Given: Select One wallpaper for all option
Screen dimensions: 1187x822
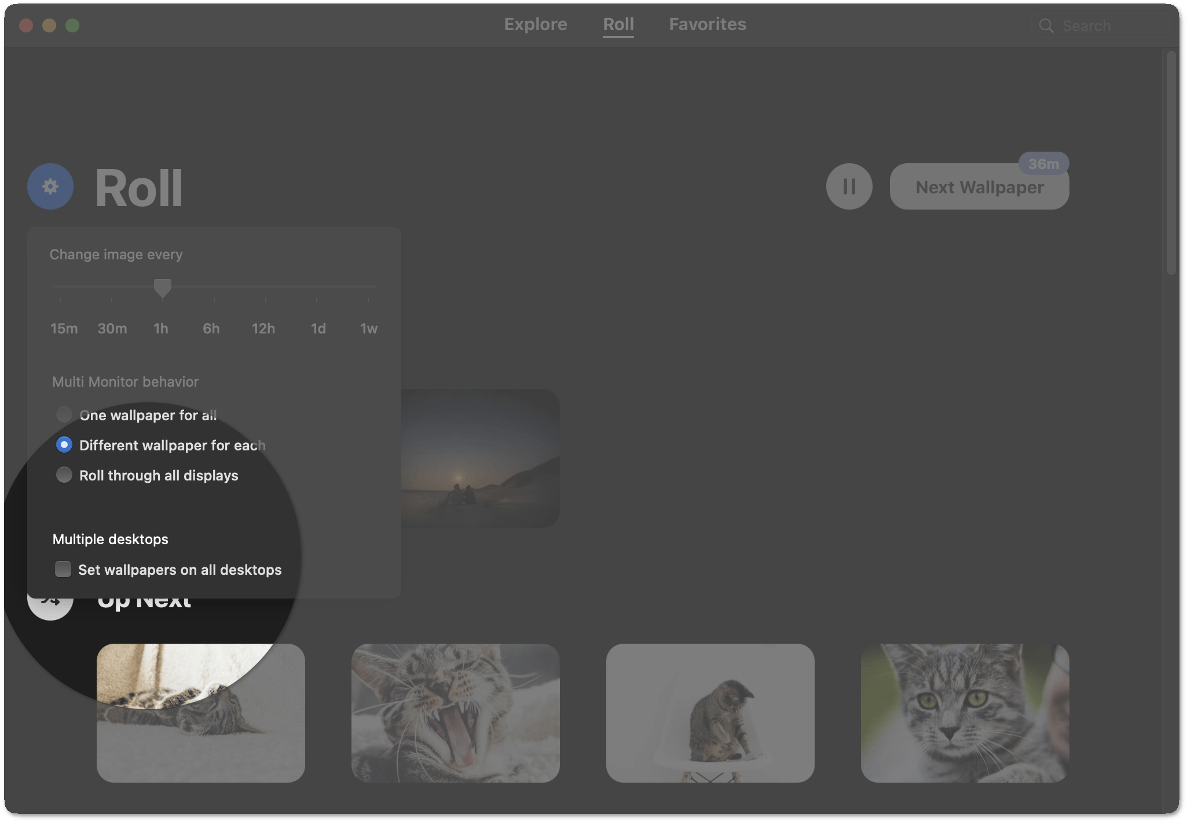Looking at the screenshot, I should click(x=64, y=414).
